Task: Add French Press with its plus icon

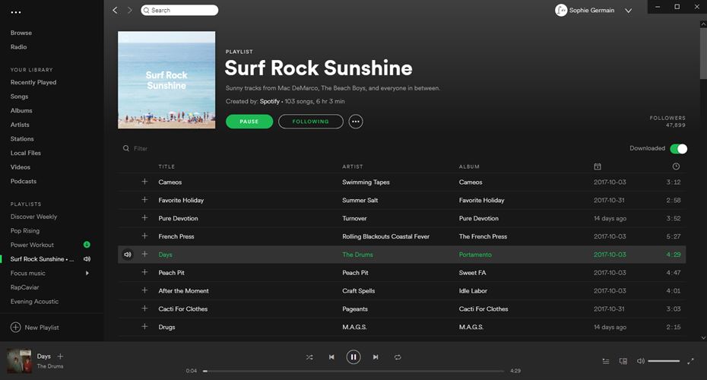Action: coord(144,236)
